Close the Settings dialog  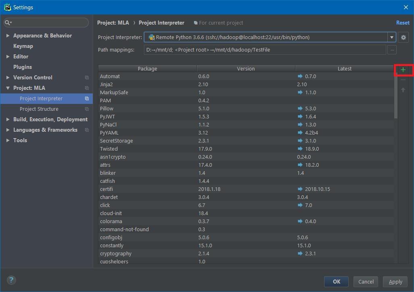point(406,7)
